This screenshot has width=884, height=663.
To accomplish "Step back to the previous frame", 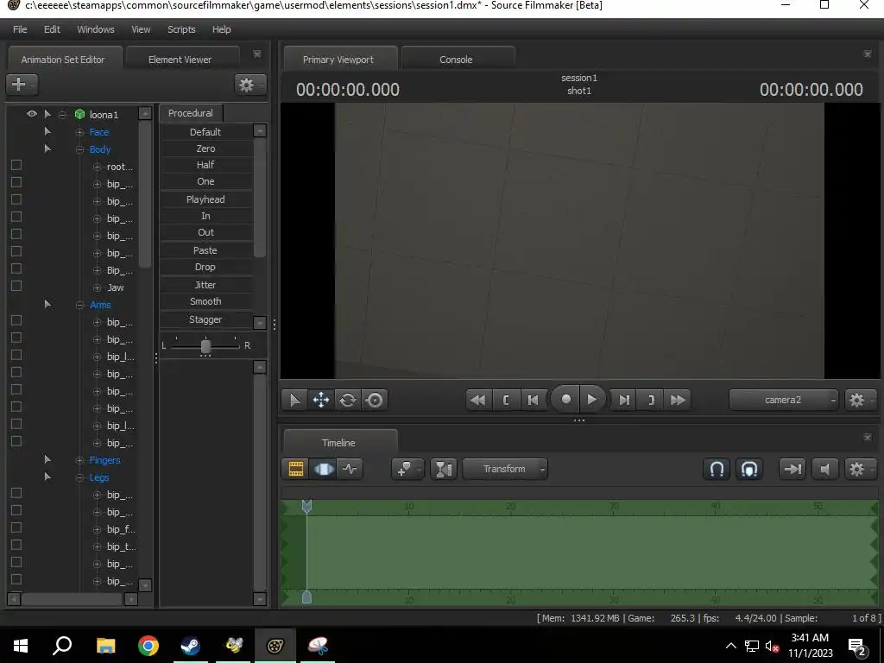I will pyautogui.click(x=533, y=401).
